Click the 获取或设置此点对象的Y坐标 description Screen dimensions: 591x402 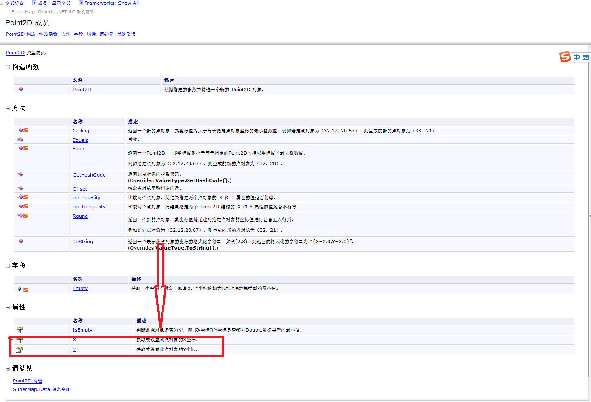167,349
